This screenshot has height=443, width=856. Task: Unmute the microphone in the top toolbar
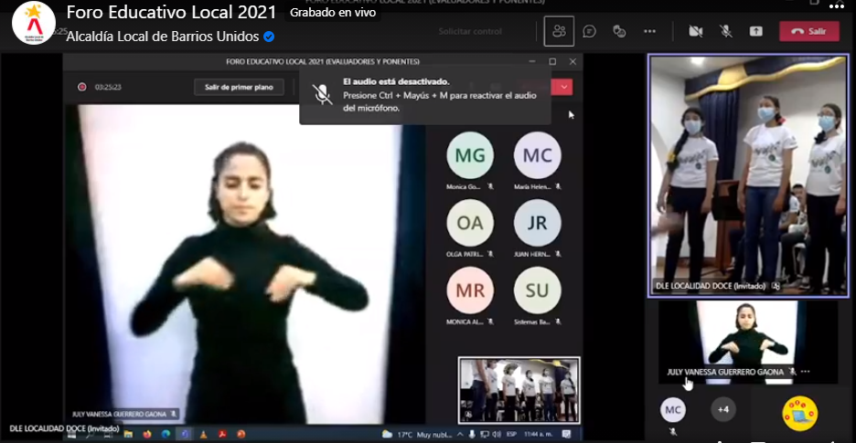[x=726, y=31]
